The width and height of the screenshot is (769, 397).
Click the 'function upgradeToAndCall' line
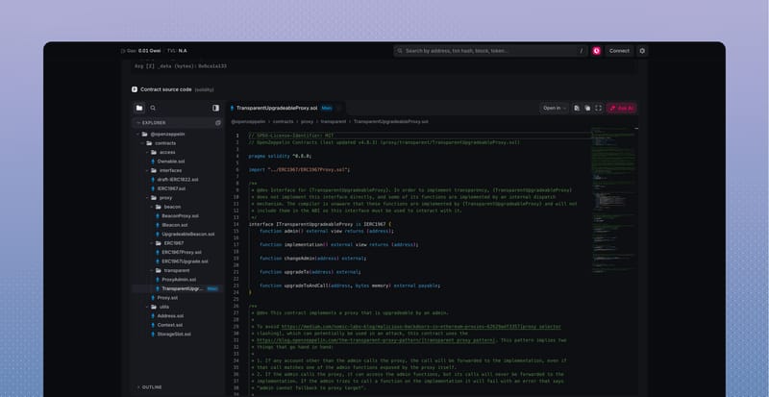coord(350,285)
